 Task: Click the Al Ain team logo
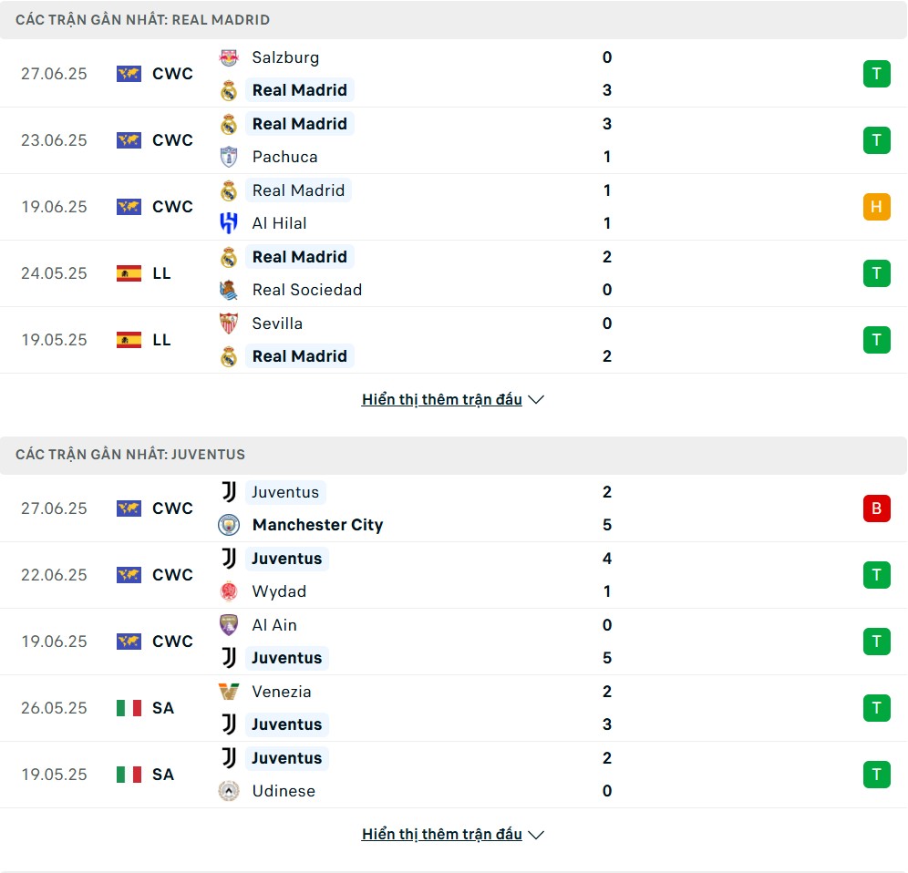[229, 625]
